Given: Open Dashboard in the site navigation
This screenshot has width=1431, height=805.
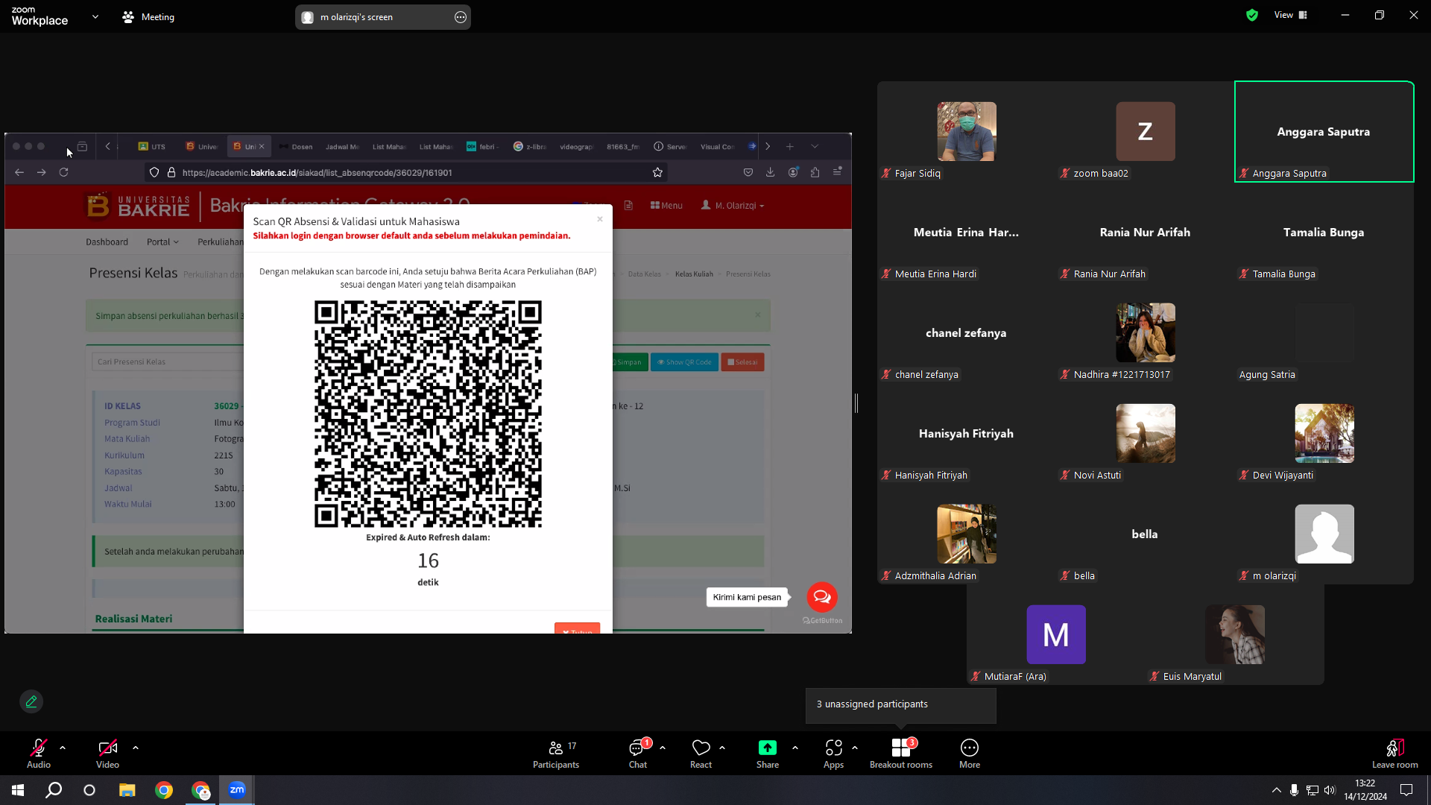Looking at the screenshot, I should click(x=107, y=242).
